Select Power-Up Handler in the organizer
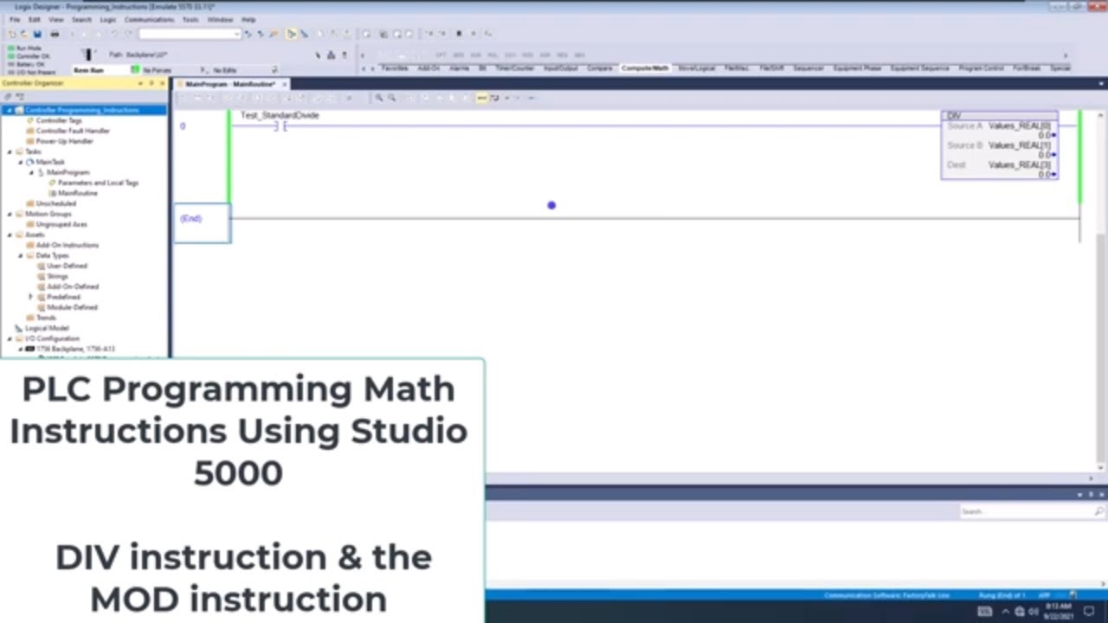 click(64, 141)
